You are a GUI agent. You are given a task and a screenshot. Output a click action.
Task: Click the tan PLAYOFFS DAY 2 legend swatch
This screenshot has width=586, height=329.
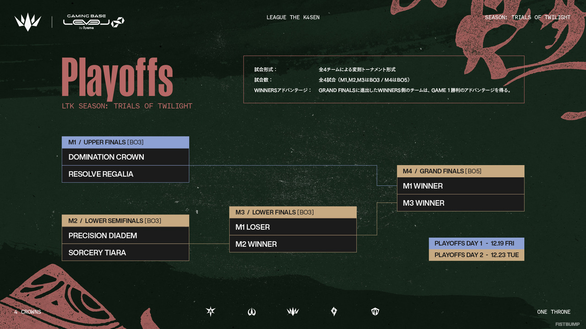[476, 255]
